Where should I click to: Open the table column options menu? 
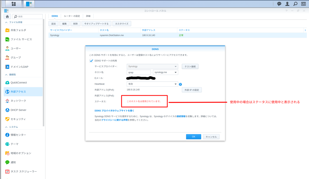(305, 30)
